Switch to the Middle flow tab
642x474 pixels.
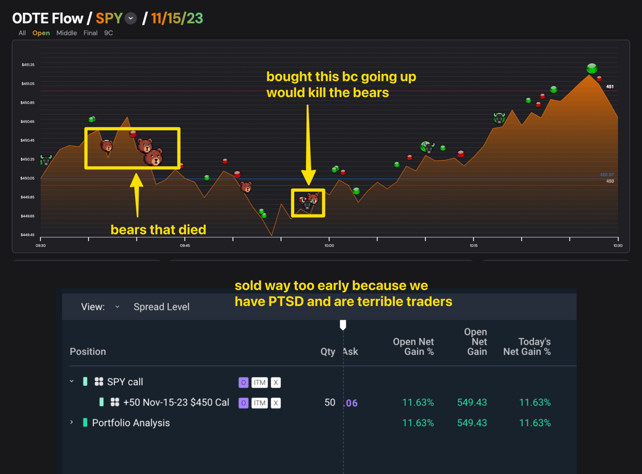click(x=67, y=33)
